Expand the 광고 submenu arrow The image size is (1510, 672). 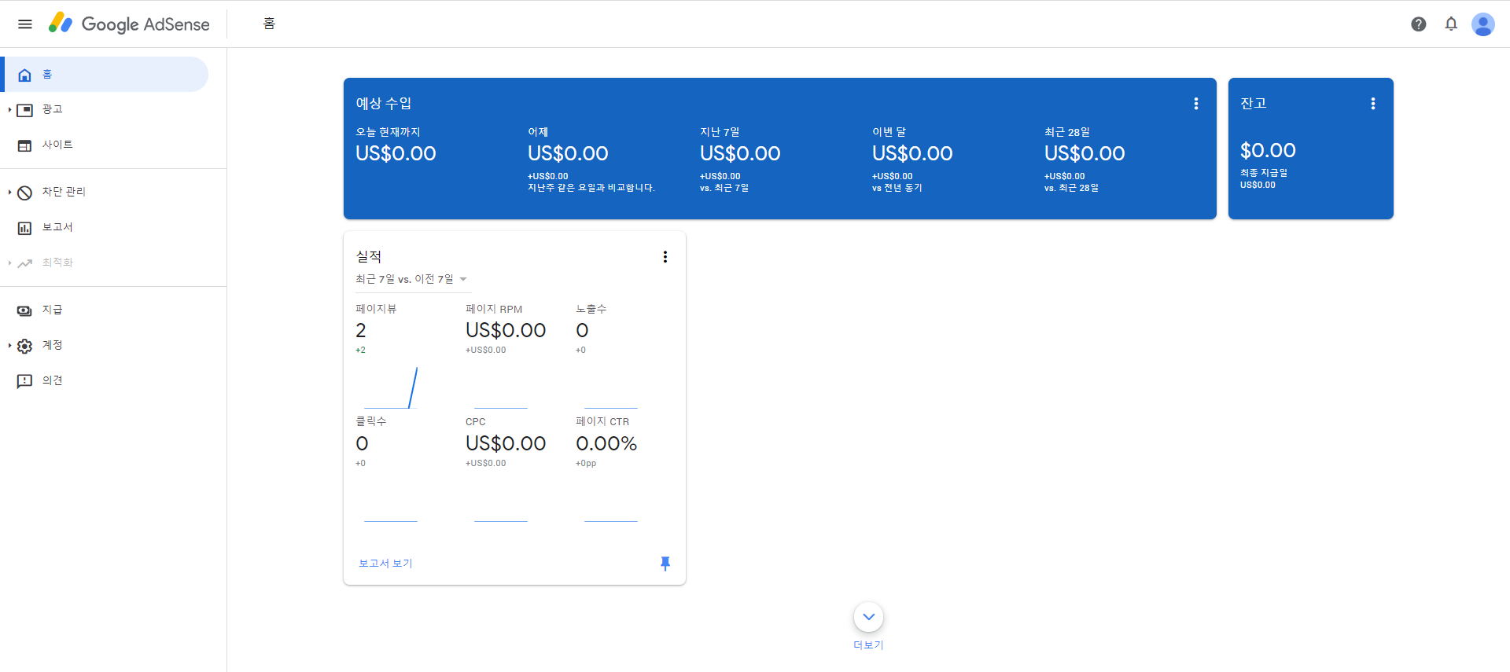[x=9, y=110]
